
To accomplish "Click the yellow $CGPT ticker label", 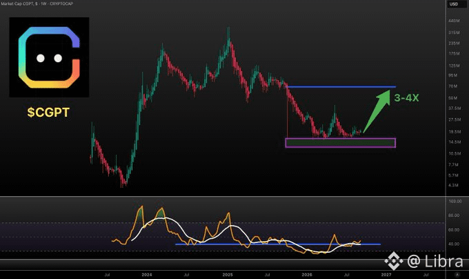I will (48, 113).
